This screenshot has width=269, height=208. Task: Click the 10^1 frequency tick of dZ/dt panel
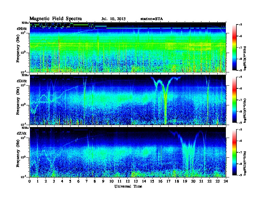pyautogui.click(x=23, y=138)
